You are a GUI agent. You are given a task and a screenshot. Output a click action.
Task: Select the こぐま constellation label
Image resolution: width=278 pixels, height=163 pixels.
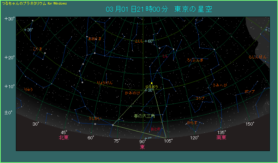pyautogui.click(x=37, y=49)
